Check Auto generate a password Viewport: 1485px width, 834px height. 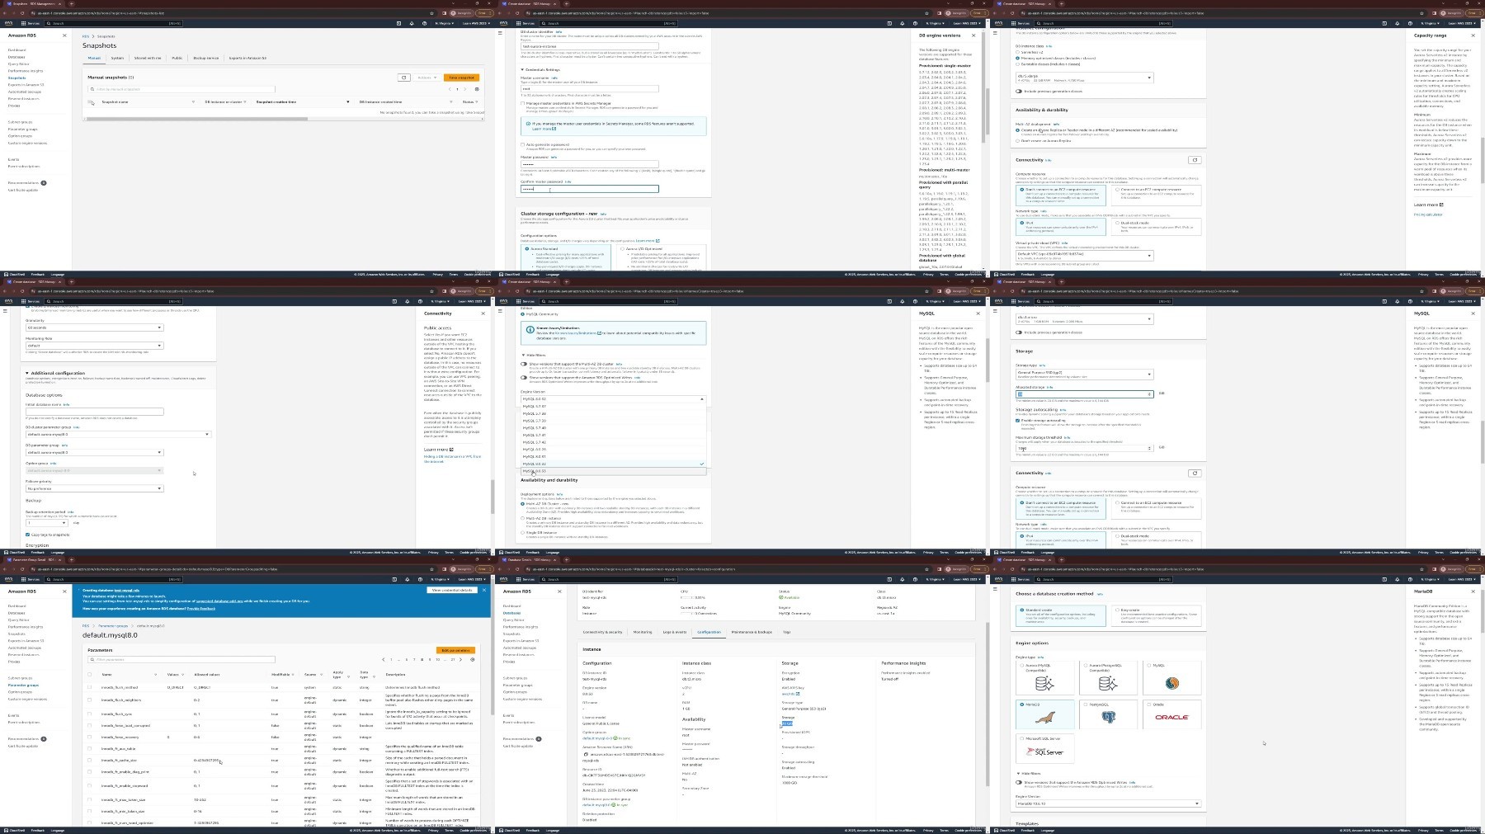pyautogui.click(x=522, y=144)
